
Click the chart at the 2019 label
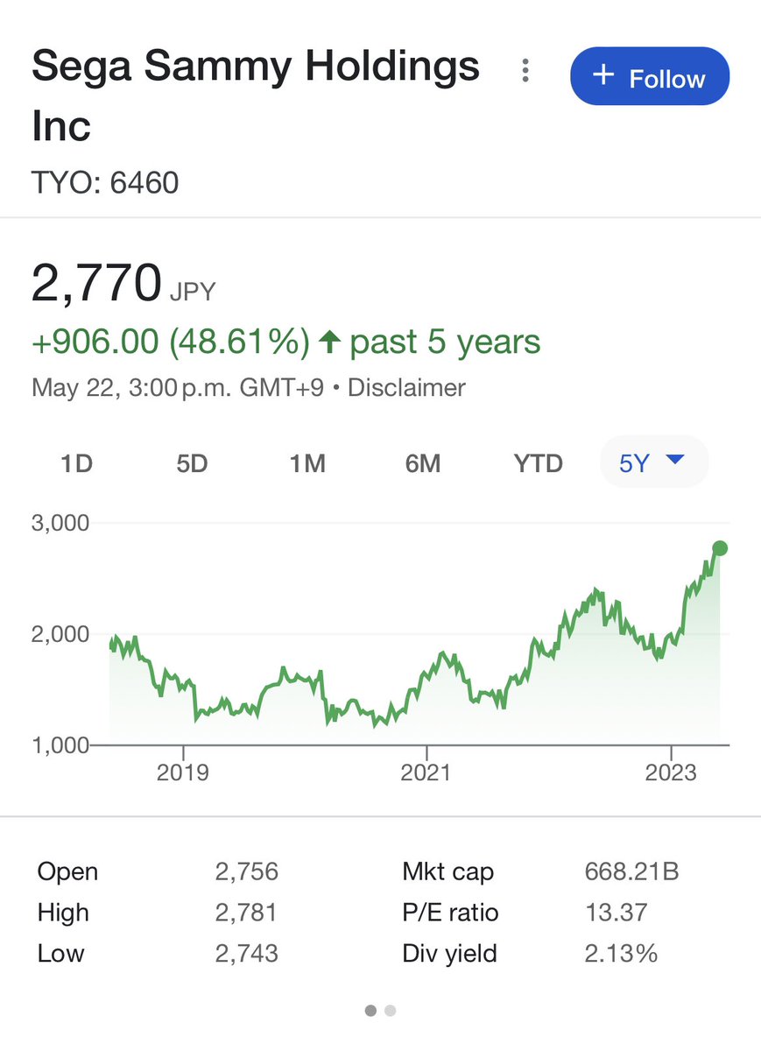click(183, 773)
